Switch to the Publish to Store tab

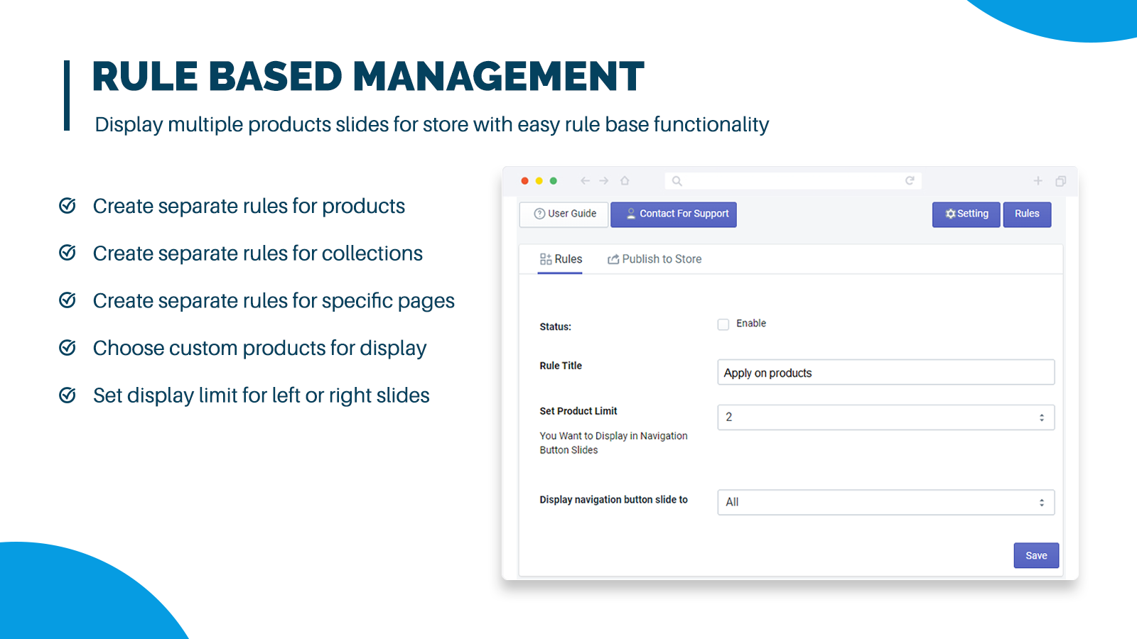click(661, 258)
